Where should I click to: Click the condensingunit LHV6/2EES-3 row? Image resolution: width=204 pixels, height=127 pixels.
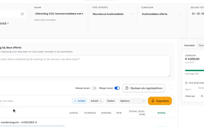point(19,122)
